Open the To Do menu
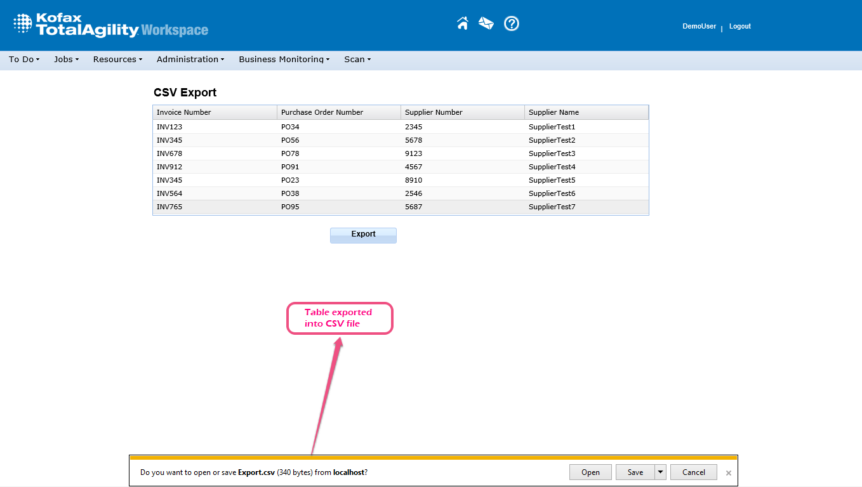Viewport: 862px width, 487px height. 24,60
